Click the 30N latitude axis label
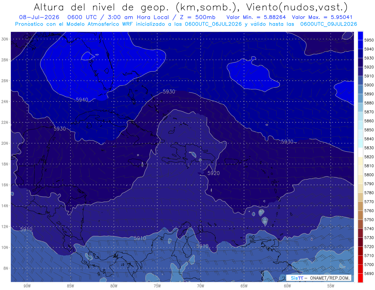The height and width of the screenshot is (290, 375). (x=5, y=39)
